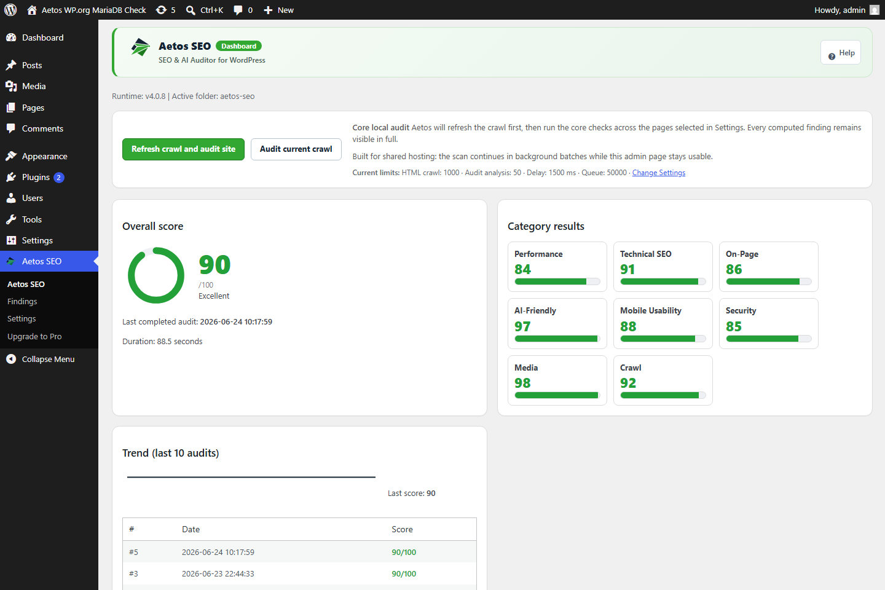Click the Date column header
This screenshot has width=885, height=590.
tap(191, 529)
